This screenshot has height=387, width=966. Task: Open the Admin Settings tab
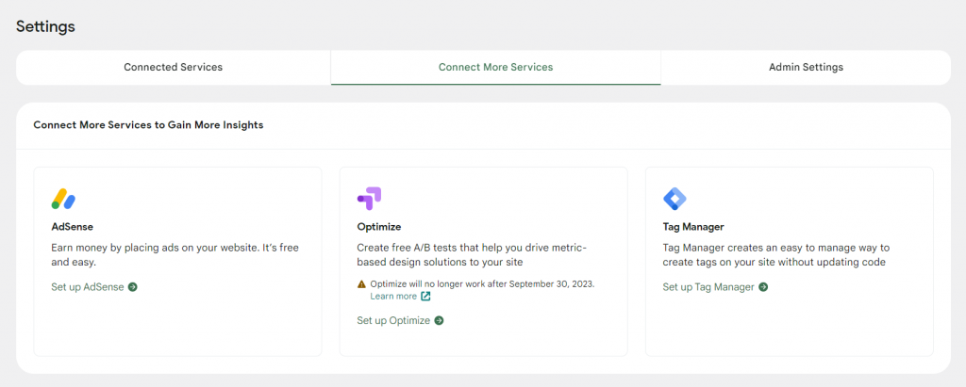pos(806,67)
